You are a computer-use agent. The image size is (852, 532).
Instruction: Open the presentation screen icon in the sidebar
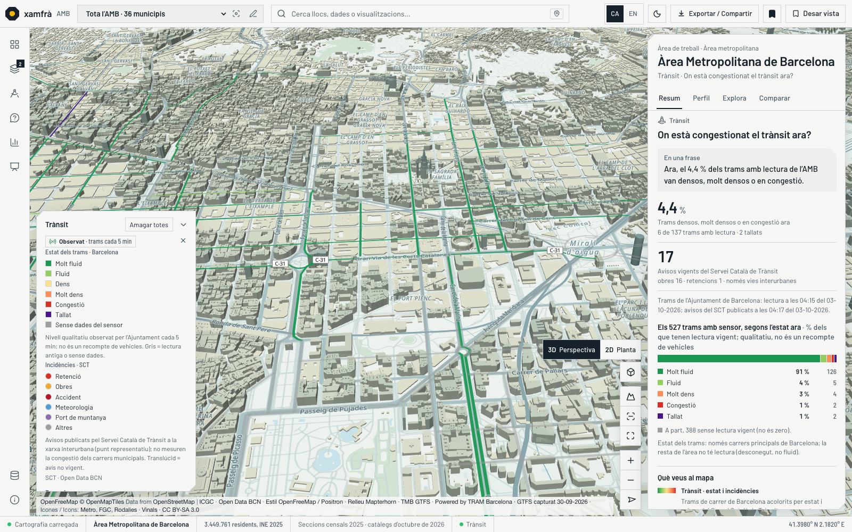coord(14,167)
